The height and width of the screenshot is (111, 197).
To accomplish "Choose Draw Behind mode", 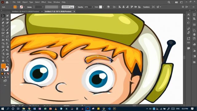I will click(x=5, y=77).
